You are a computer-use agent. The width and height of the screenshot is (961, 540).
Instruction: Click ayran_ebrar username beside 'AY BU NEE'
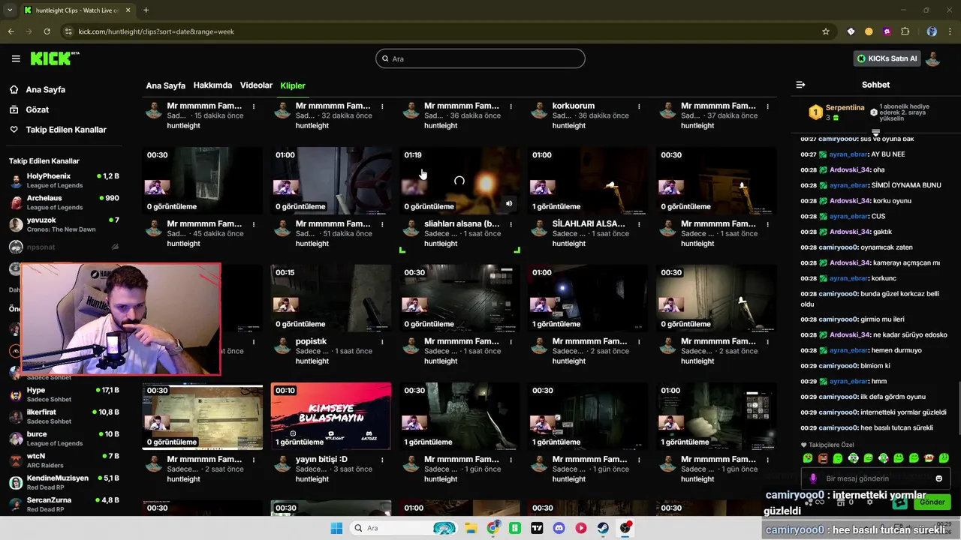pos(849,154)
